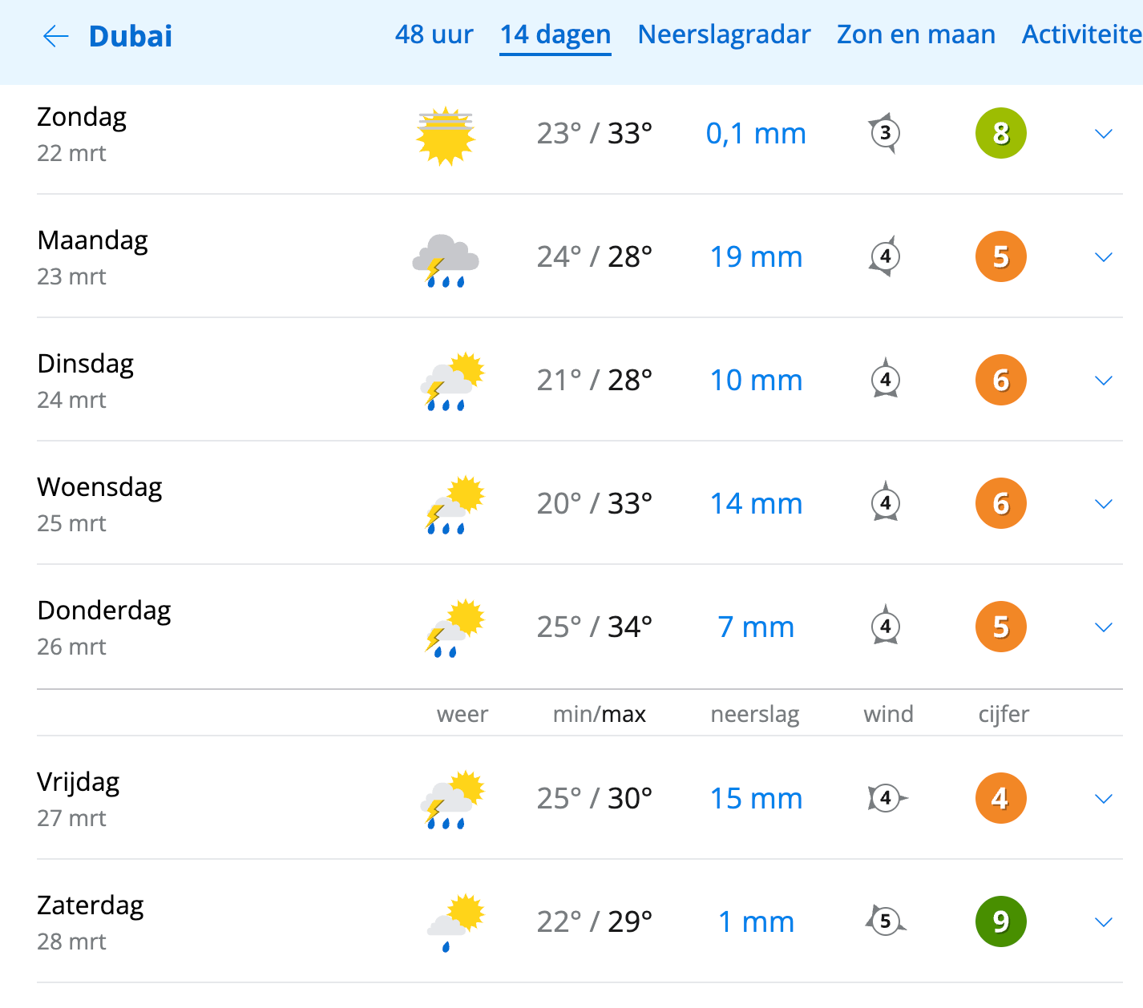Switch to the 48 uur tab

coord(434,34)
